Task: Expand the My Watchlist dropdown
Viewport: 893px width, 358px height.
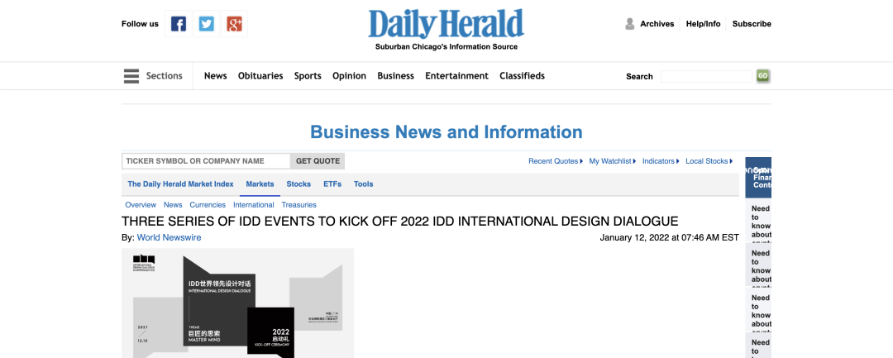Action: pyautogui.click(x=612, y=161)
